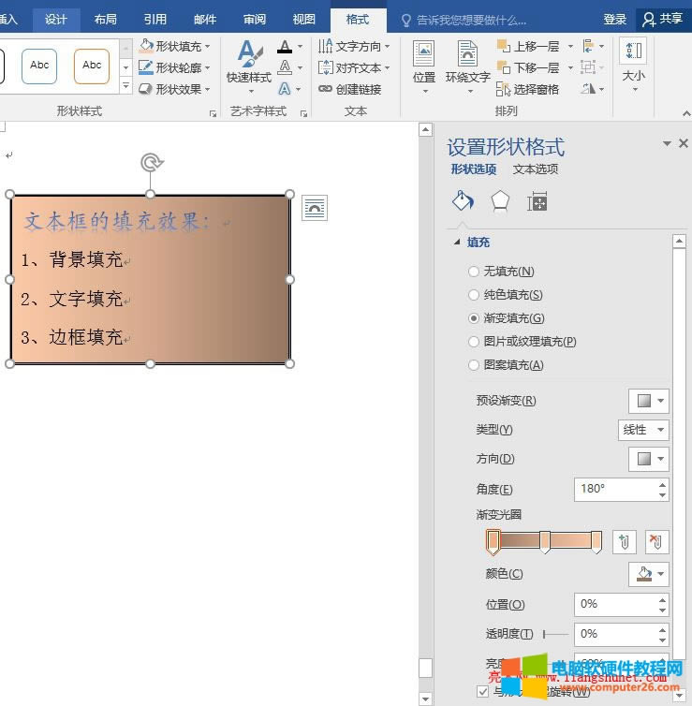The image size is (692, 706).
Task: Open the Effects pentagon icon tab
Action: [500, 201]
